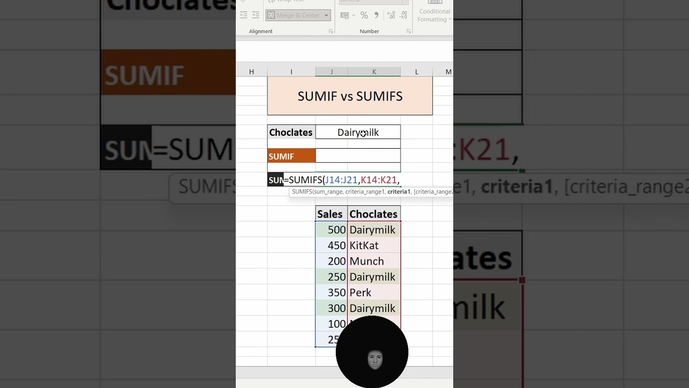Viewport: 689px width, 388px height.
Task: Select the Dairymilk criteria cell beside the Choclates label
Action: click(358, 132)
